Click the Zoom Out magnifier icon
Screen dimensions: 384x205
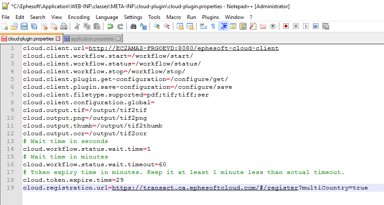click(166, 26)
